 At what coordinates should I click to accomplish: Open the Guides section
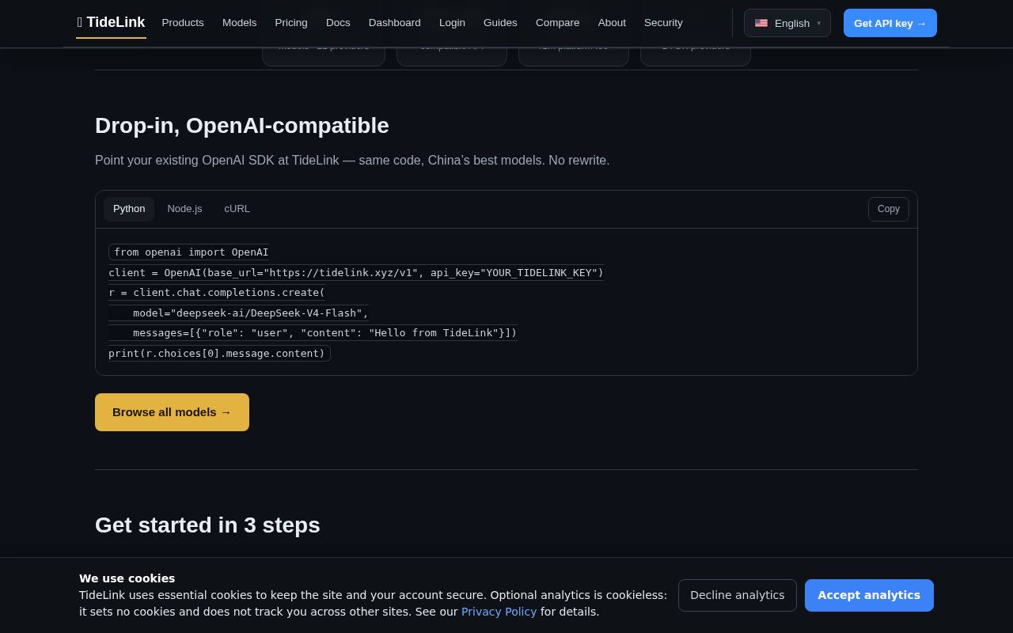(500, 23)
